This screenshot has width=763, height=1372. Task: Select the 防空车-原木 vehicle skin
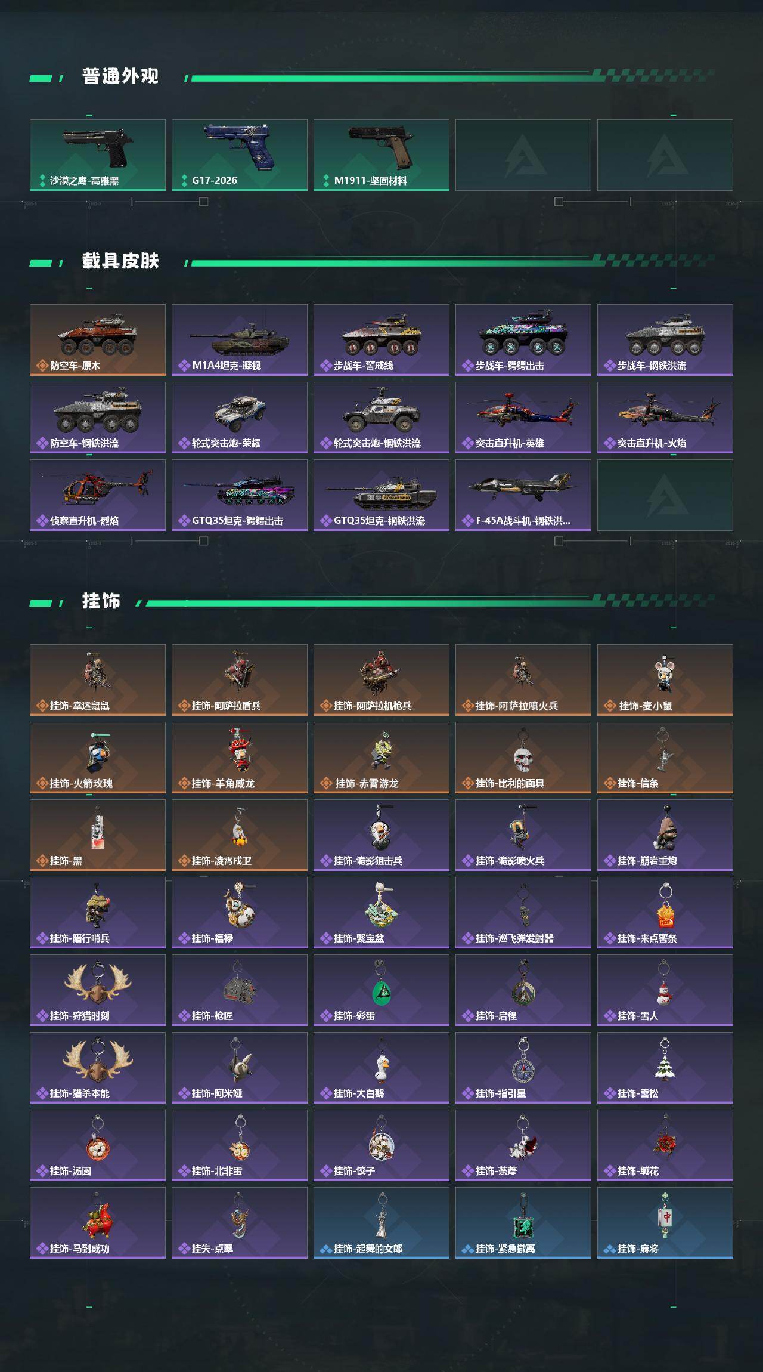(x=98, y=340)
